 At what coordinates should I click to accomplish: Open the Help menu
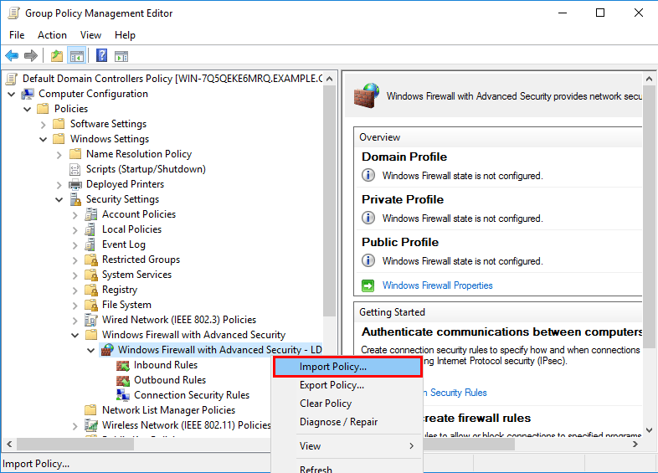click(x=125, y=35)
